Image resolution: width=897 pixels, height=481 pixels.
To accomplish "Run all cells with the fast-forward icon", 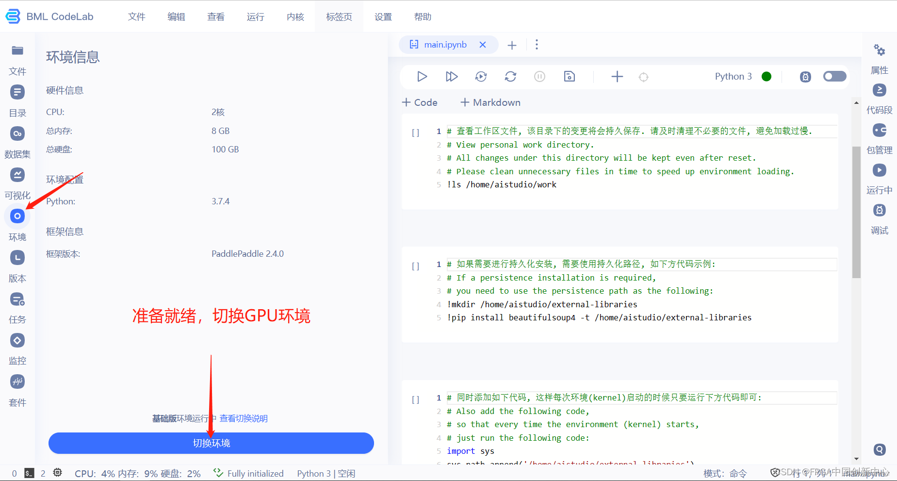I will click(452, 77).
